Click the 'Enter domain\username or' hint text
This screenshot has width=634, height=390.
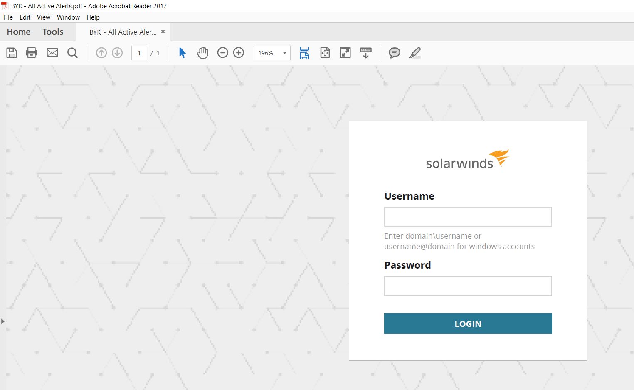click(x=433, y=236)
